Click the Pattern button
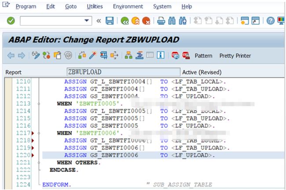 203,56
